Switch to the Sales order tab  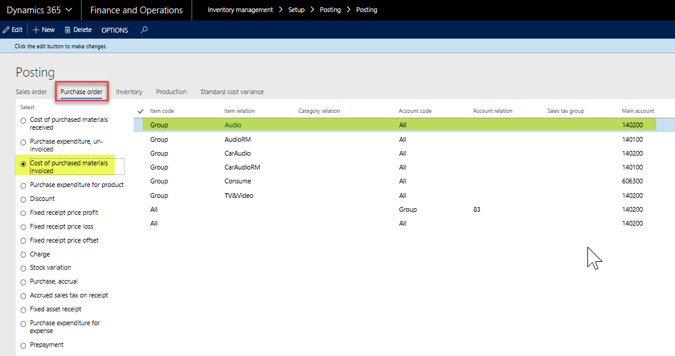tap(31, 92)
